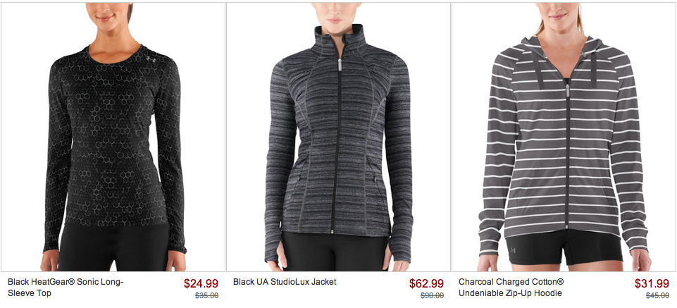
Task: Open the Black UA StudioLux Jacket image
Action: coord(338,137)
